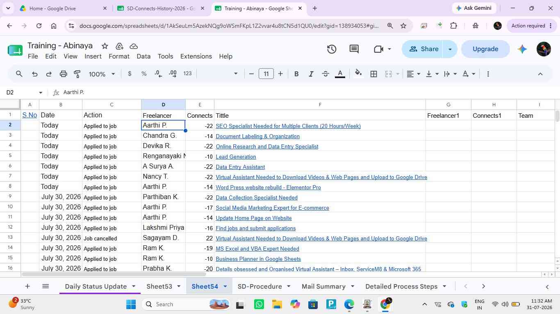560x314 pixels.
Task: Click the print icon in toolbar
Action: [63, 74]
